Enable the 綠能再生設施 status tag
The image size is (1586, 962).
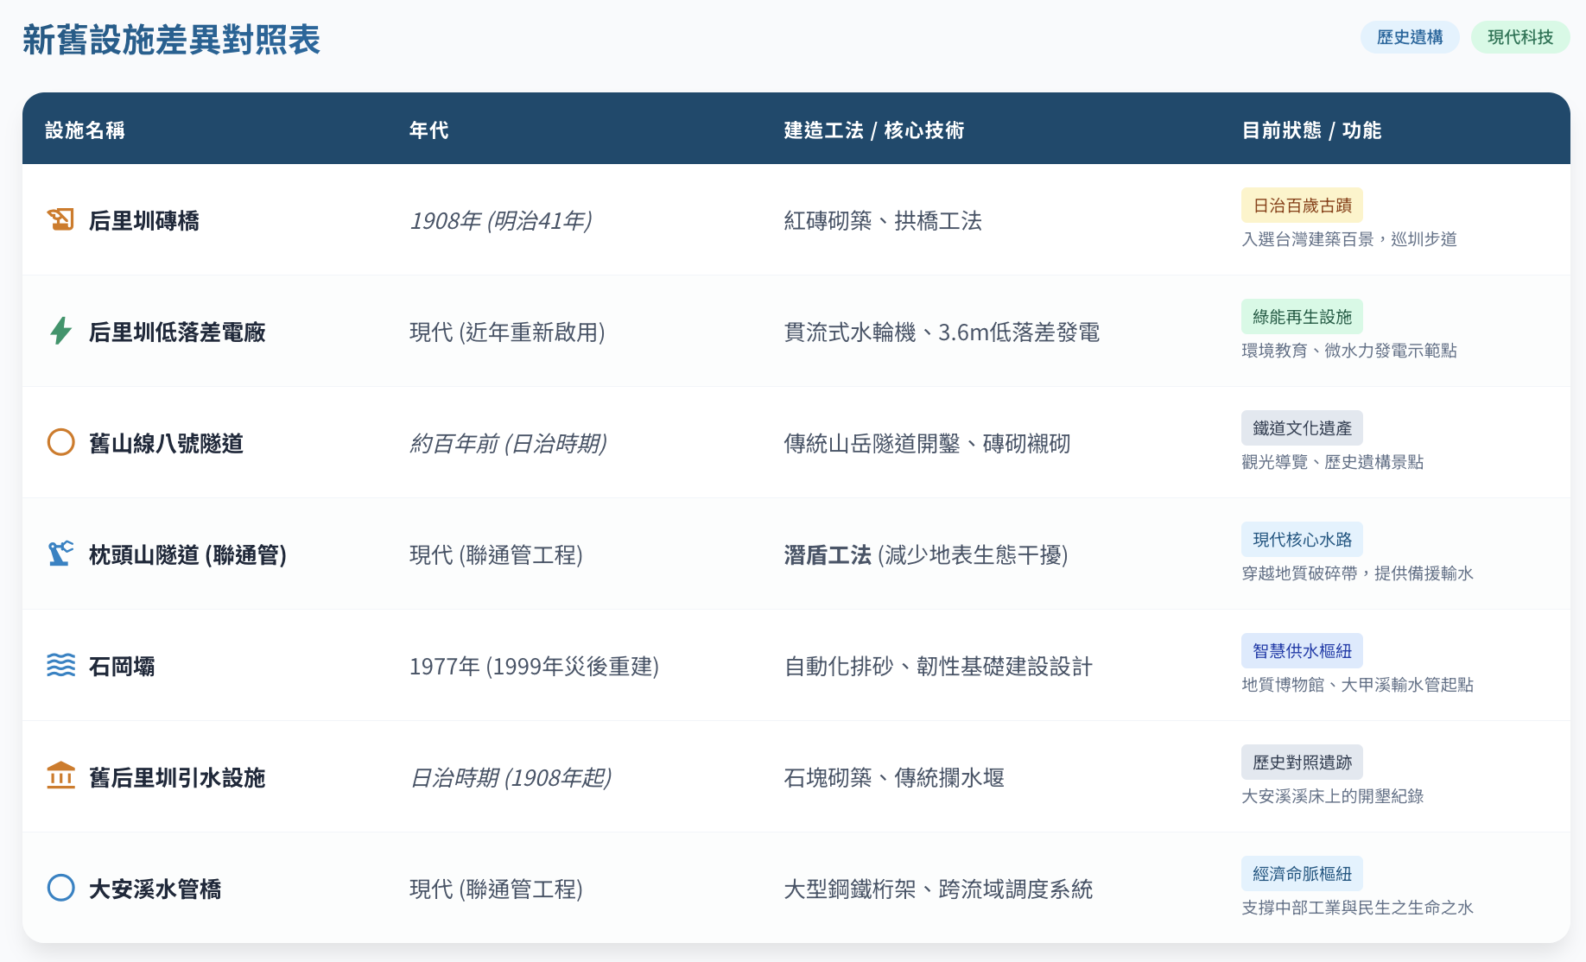point(1301,317)
